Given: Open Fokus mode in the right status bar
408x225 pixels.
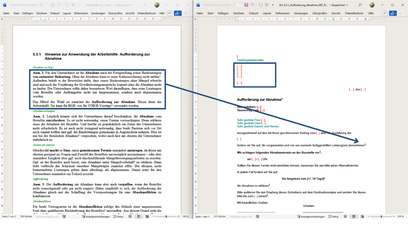Looking at the screenshot, I should [x=334, y=216].
